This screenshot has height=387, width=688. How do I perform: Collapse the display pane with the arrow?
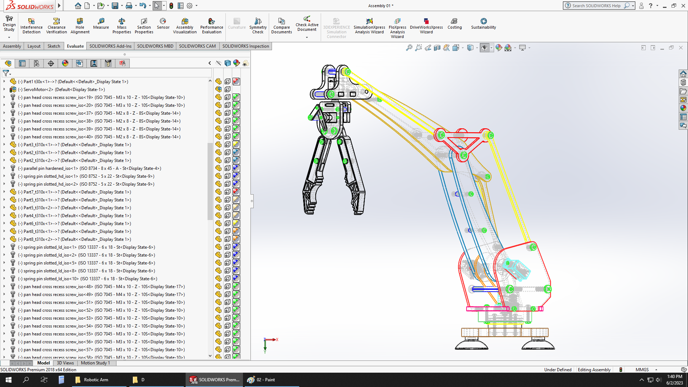point(210,63)
